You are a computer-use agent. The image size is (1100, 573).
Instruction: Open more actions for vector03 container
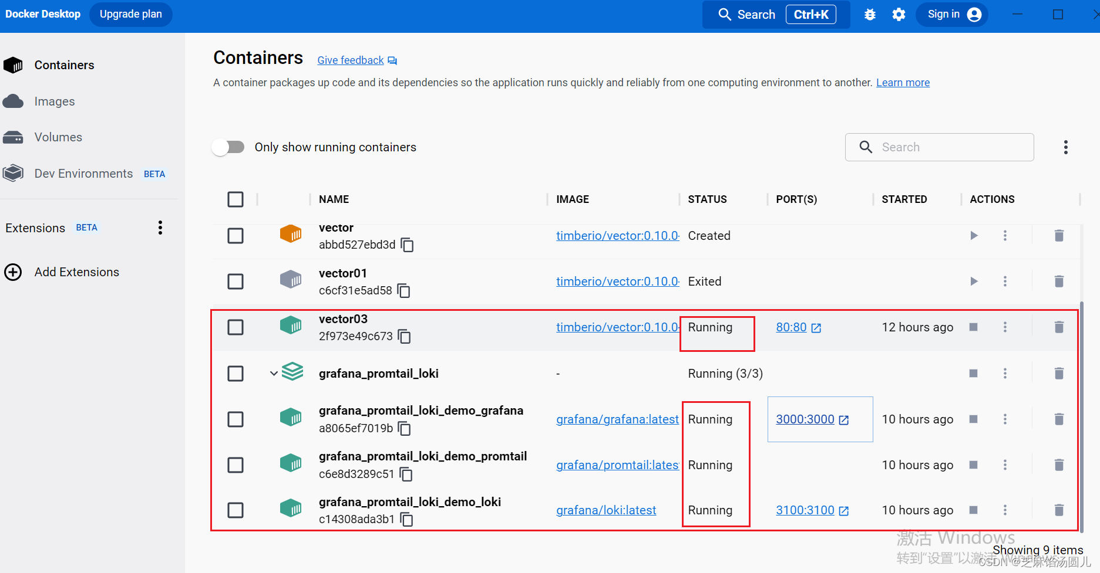[1005, 327]
